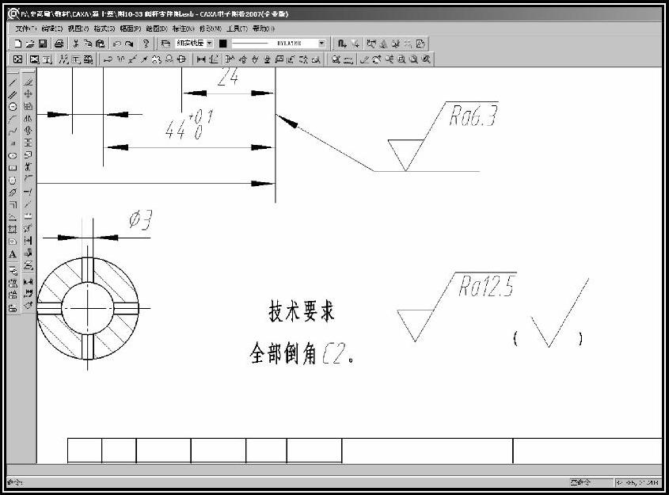Select the Hatch section-line tool
The width and height of the screenshot is (669, 495).
click(x=13, y=230)
